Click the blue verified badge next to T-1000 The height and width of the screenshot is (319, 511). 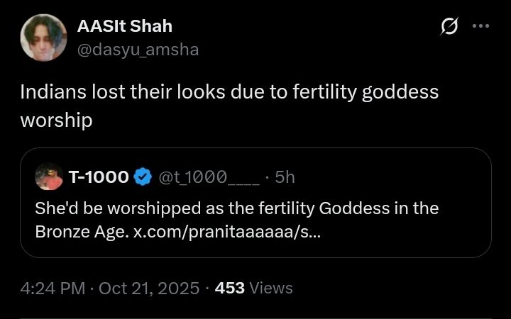(143, 177)
